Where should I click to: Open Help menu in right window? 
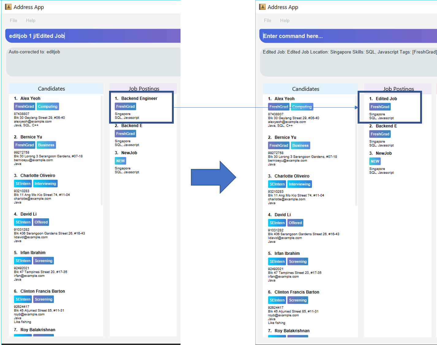click(285, 20)
